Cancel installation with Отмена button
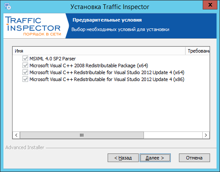The image size is (220, 172). click(194, 158)
